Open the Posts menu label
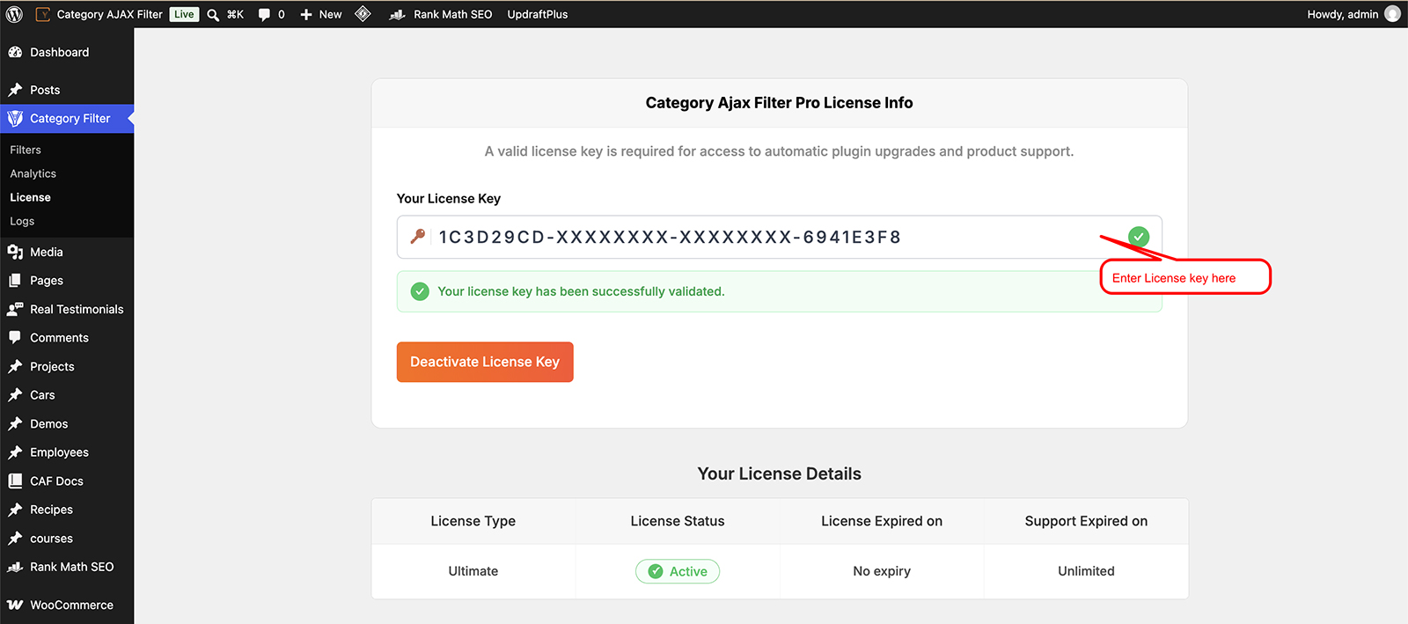The height and width of the screenshot is (624, 1408). (x=45, y=90)
